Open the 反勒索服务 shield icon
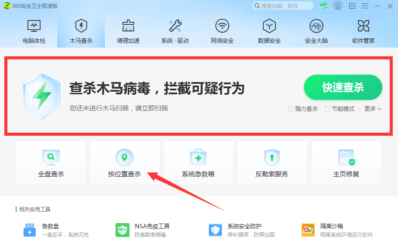398x251 pixels. point(272,158)
